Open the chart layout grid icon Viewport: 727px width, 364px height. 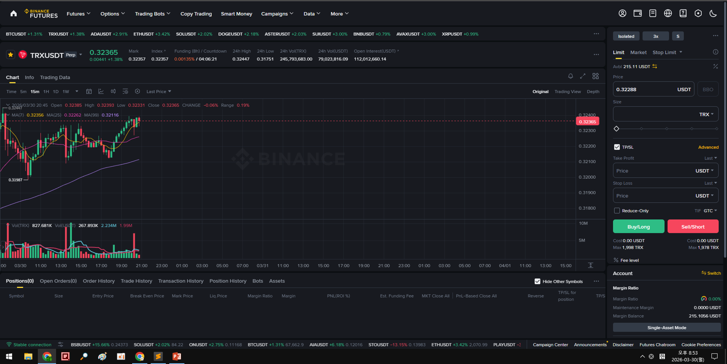coord(596,76)
